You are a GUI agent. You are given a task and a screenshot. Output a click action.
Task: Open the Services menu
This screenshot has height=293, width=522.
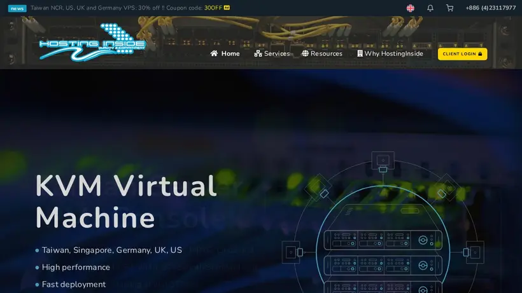272,53
